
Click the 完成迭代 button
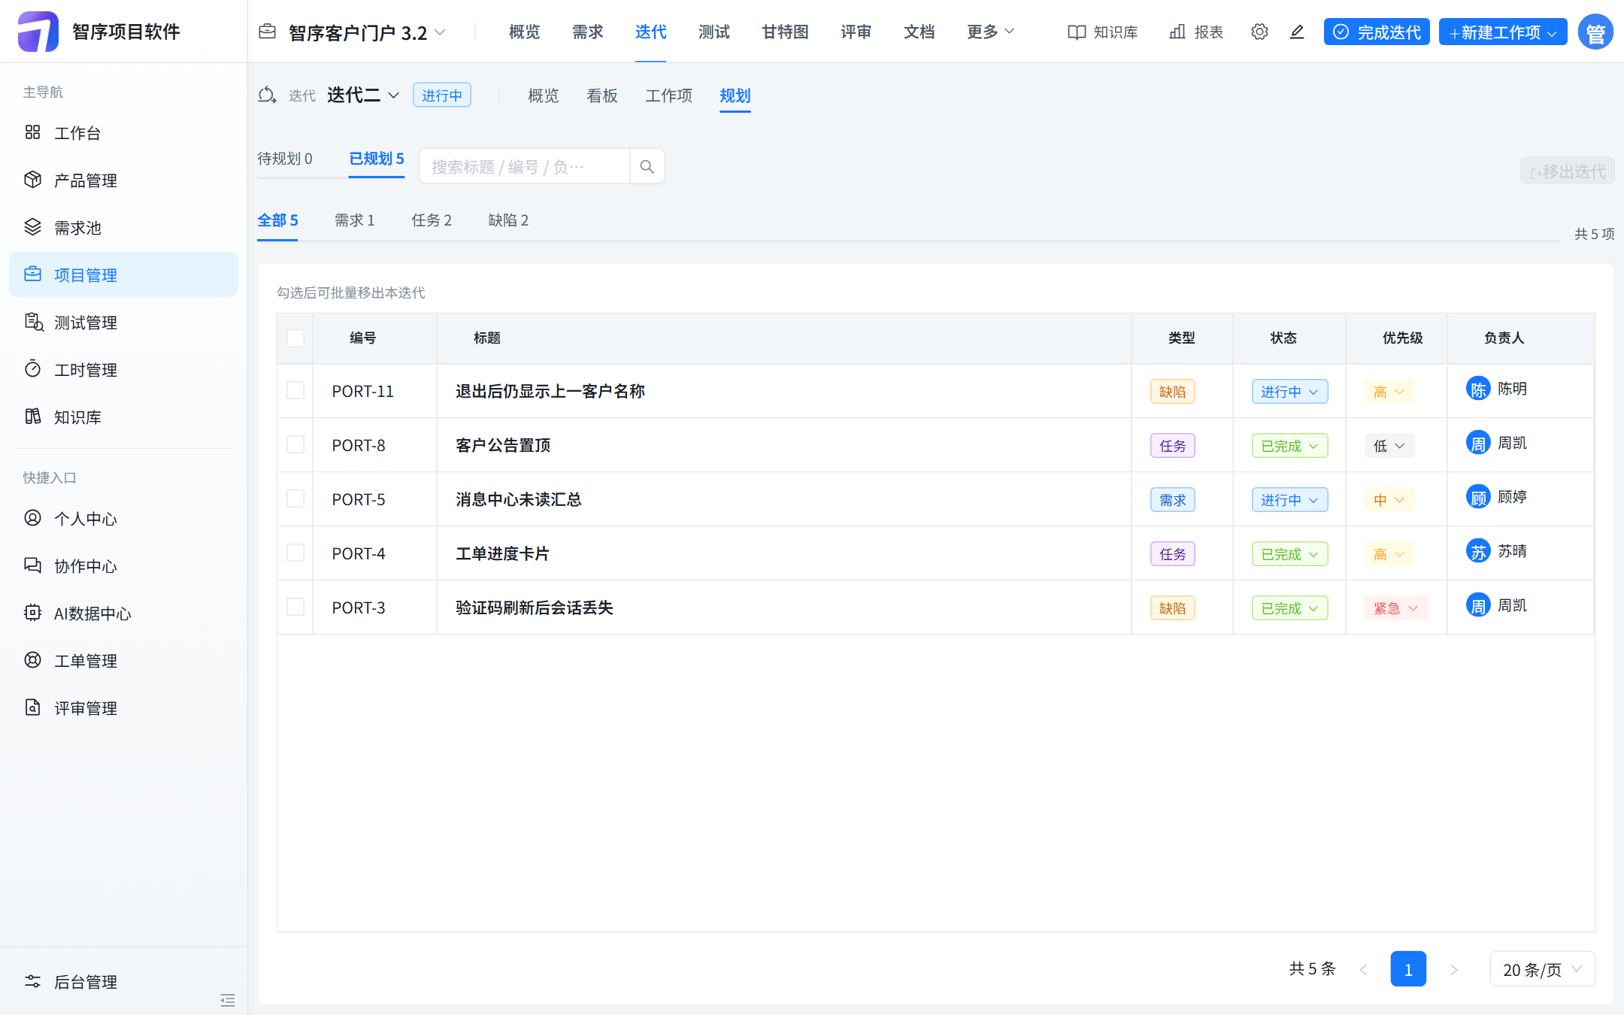(1377, 32)
